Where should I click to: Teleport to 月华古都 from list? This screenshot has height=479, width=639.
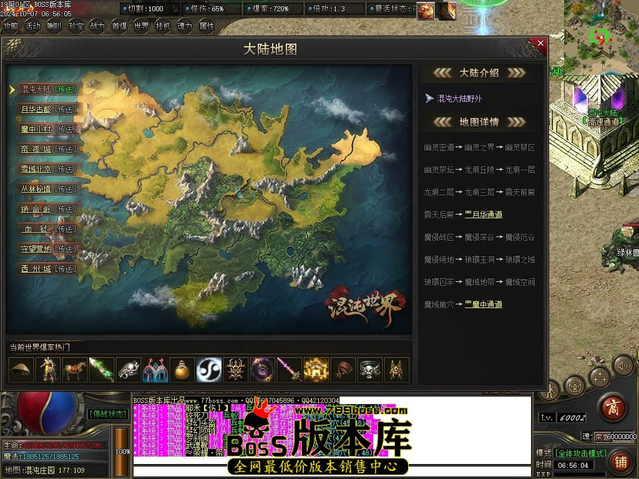pos(65,109)
